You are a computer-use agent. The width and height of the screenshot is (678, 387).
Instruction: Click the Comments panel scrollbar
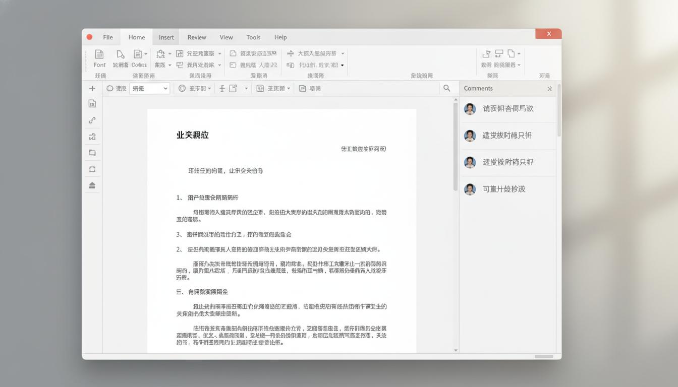(x=558, y=110)
